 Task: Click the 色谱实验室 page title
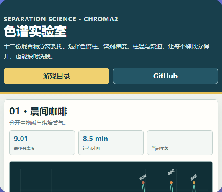[x=35, y=31]
